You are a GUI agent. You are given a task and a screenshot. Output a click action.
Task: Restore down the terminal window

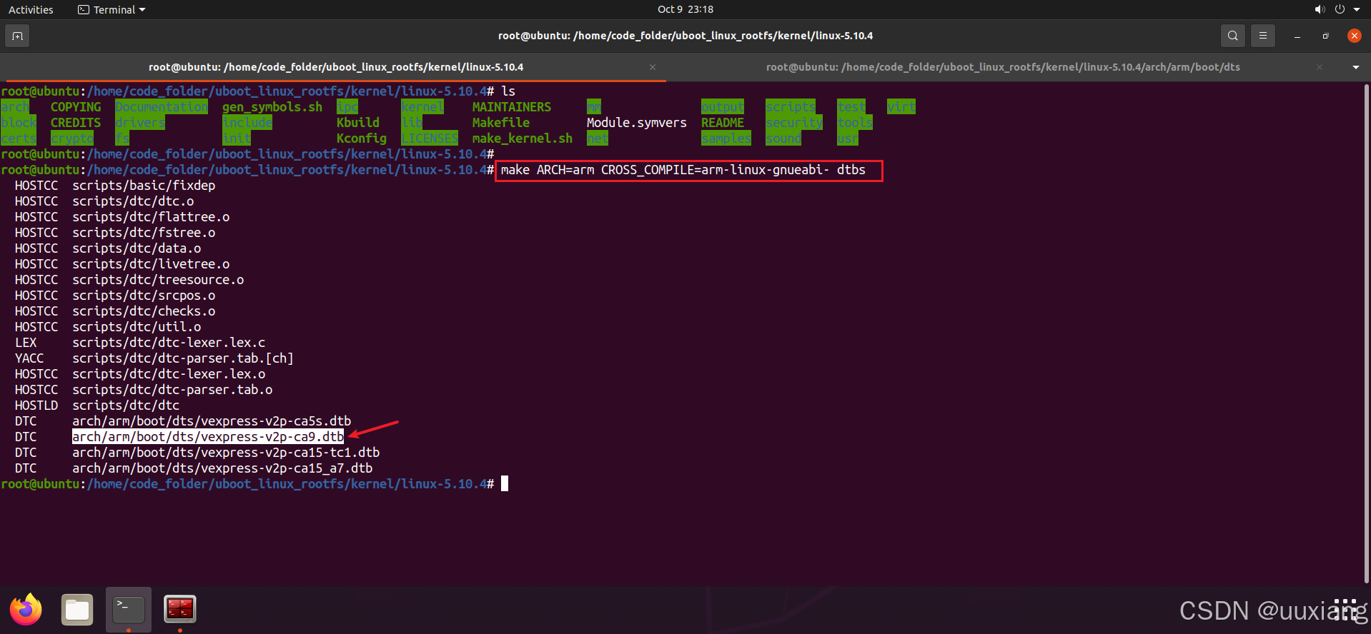click(x=1326, y=36)
